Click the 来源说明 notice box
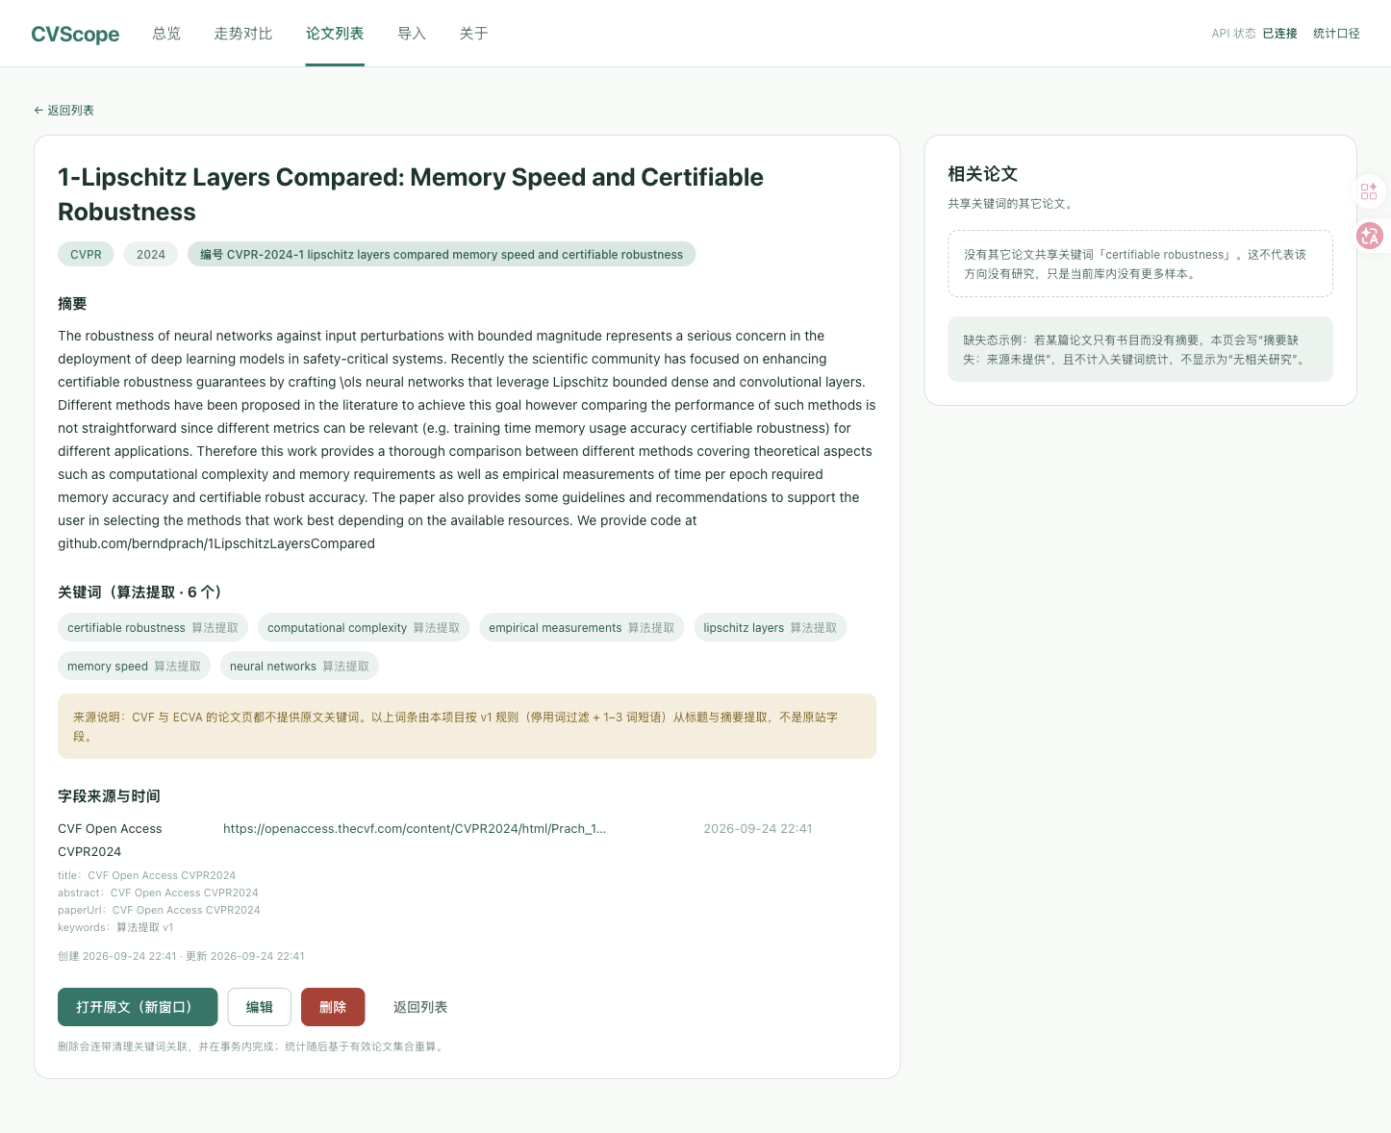This screenshot has width=1391, height=1133. tap(468, 726)
